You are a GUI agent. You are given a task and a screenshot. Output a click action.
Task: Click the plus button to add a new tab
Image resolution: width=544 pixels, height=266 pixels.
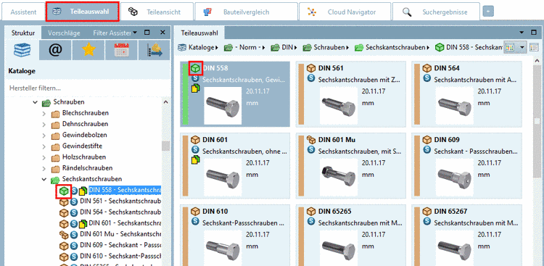[488, 12]
